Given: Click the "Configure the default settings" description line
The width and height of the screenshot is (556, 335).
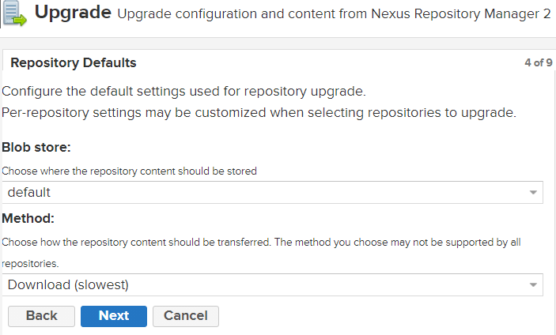Looking at the screenshot, I should point(183,91).
